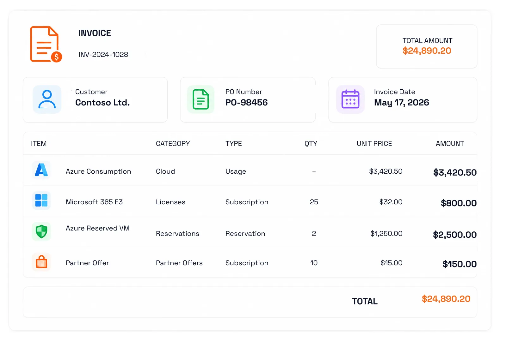
Task: Click the $1,250.00 unit price cell
Action: click(386, 234)
